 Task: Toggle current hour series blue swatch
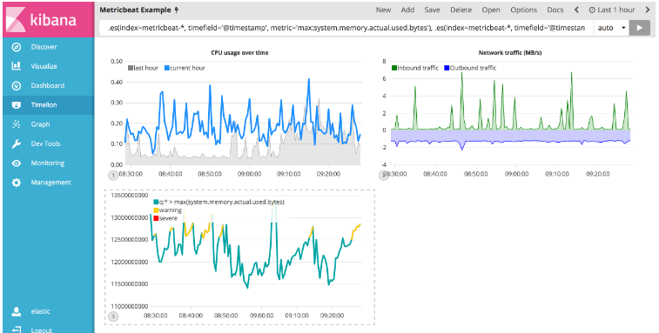(167, 68)
